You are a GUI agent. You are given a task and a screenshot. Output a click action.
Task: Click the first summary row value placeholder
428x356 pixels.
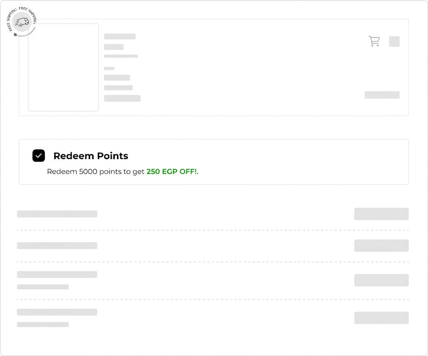tap(381, 214)
